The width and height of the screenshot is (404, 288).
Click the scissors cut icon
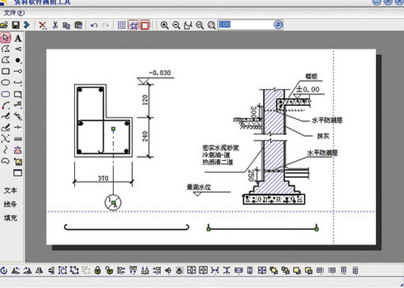(x=55, y=25)
